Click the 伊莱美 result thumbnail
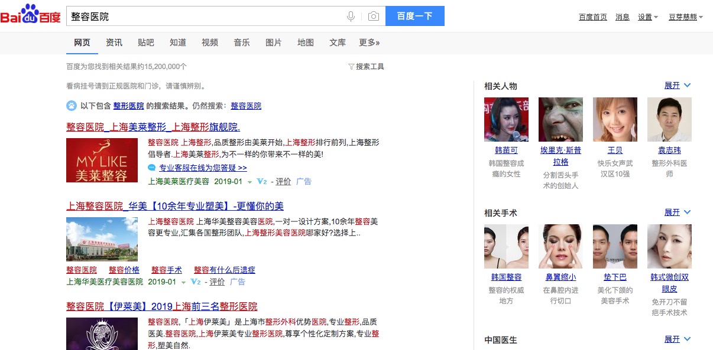 (102, 333)
